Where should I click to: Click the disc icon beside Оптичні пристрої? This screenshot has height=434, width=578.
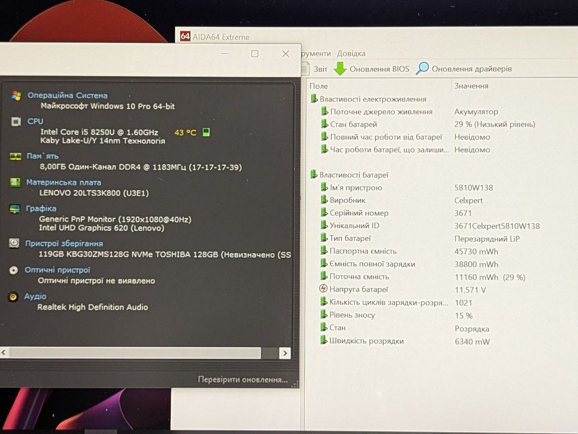tap(14, 270)
